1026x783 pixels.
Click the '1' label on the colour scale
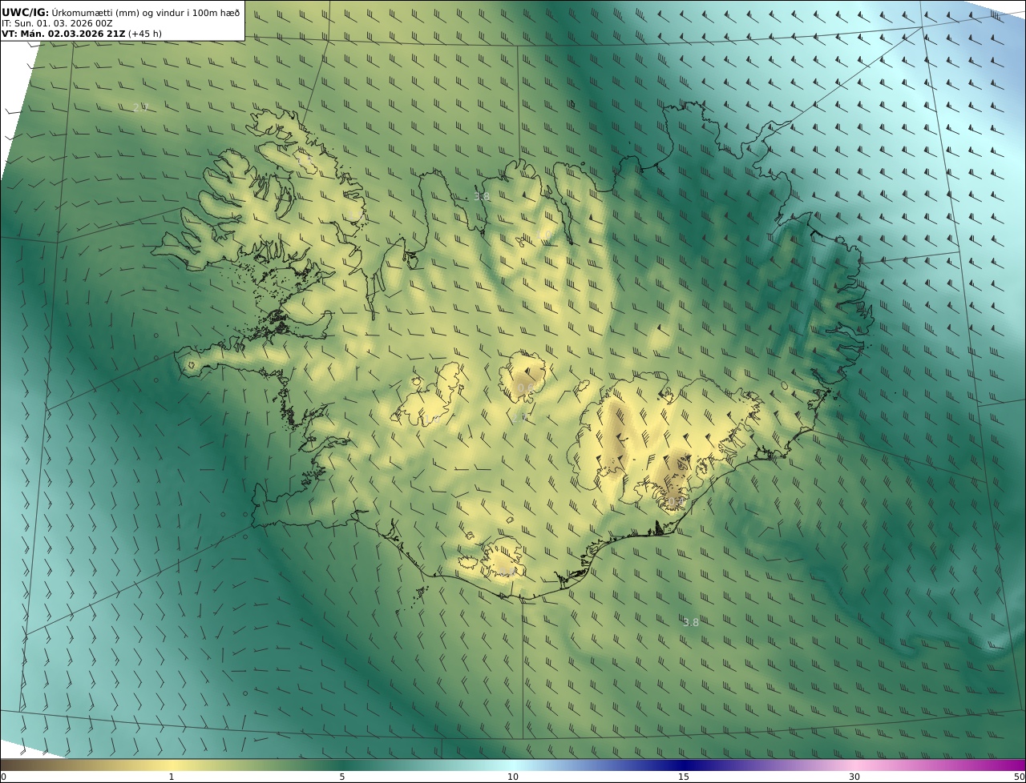coord(172,777)
